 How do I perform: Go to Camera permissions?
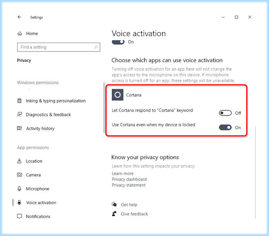[33, 175]
